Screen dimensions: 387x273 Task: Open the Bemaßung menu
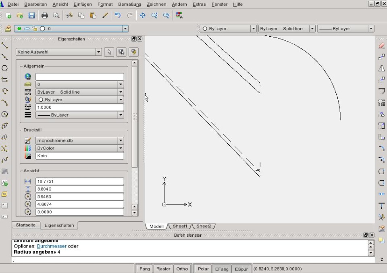[129, 4]
